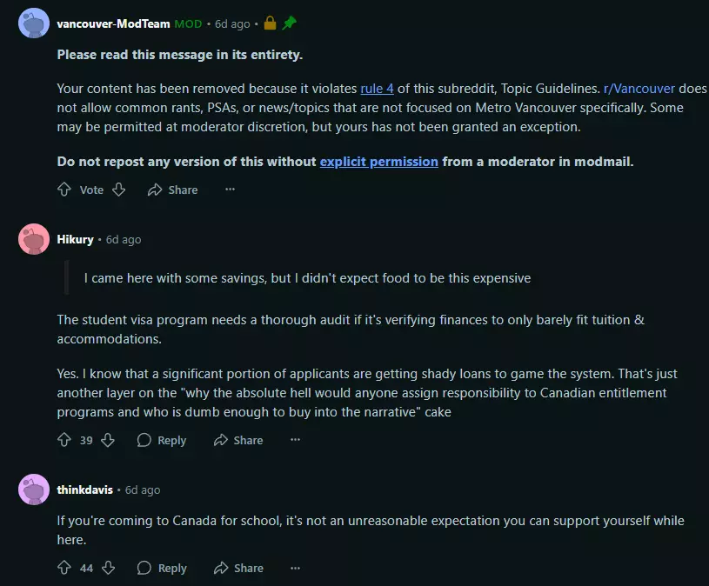
Task: Upvote Hikury's comment with 39 votes
Action: tap(64, 440)
